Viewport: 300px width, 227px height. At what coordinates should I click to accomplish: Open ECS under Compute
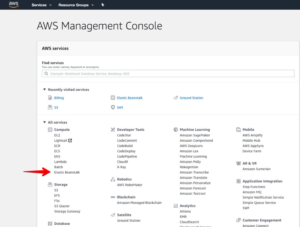[57, 151]
